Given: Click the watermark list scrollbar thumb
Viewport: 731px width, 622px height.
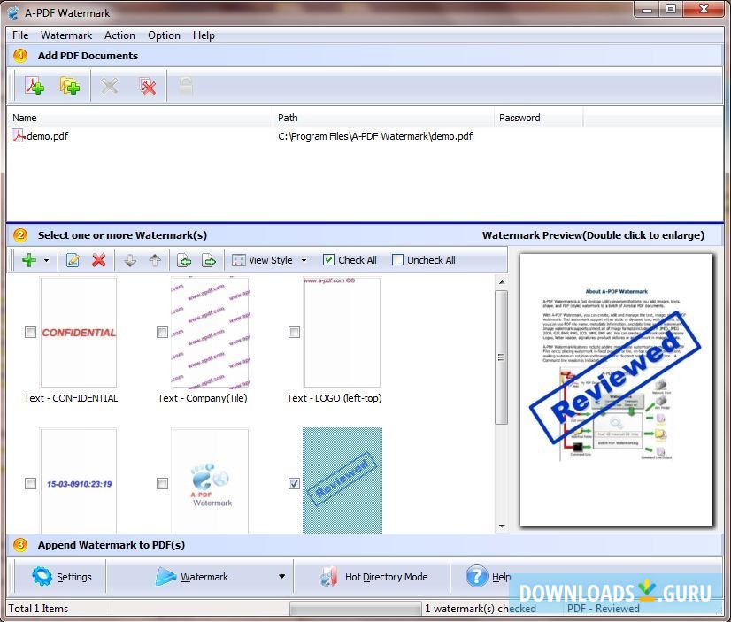Looking at the screenshot, I should (502, 357).
